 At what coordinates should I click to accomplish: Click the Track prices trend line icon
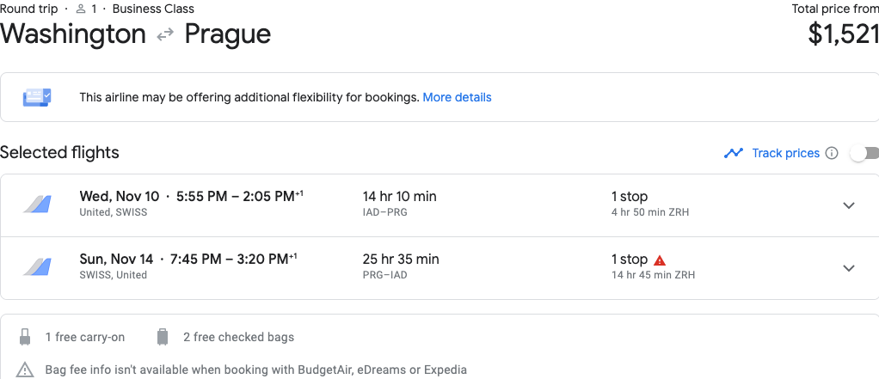(x=733, y=154)
